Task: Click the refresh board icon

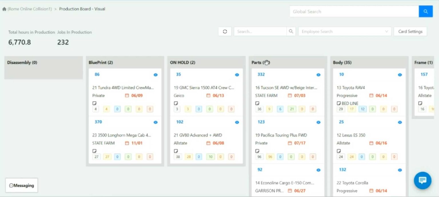Action: coord(225,31)
